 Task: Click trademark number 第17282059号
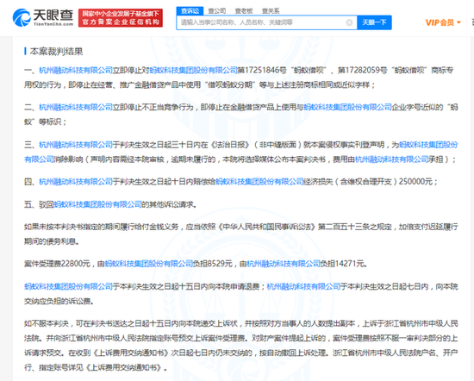point(362,70)
